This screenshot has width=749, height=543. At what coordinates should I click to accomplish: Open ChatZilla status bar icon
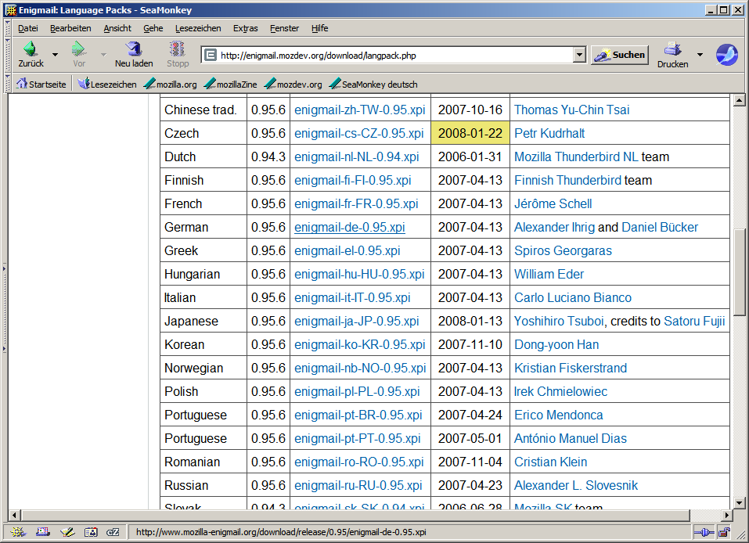[x=113, y=532]
